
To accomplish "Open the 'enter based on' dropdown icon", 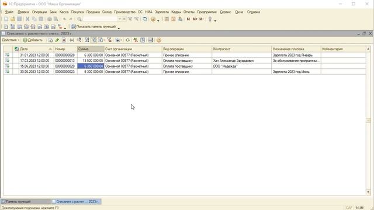I will pos(118,40).
